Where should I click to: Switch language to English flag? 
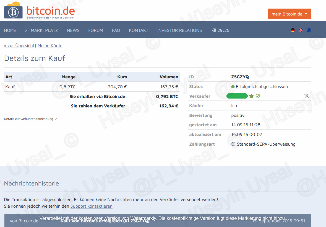[301, 30]
